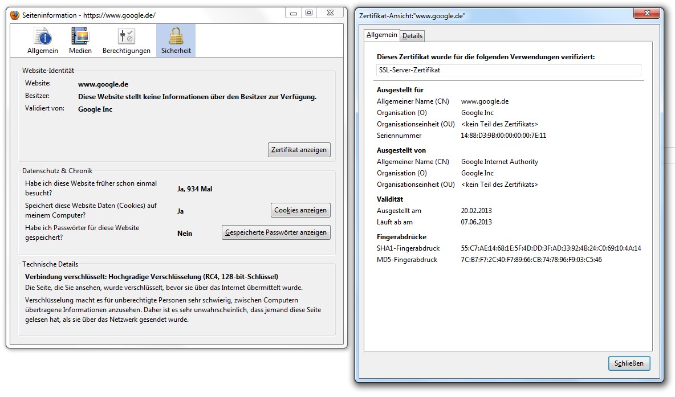675x397 pixels.
Task: Click the visit count 'Ja, 934 Mal'
Action: point(194,189)
